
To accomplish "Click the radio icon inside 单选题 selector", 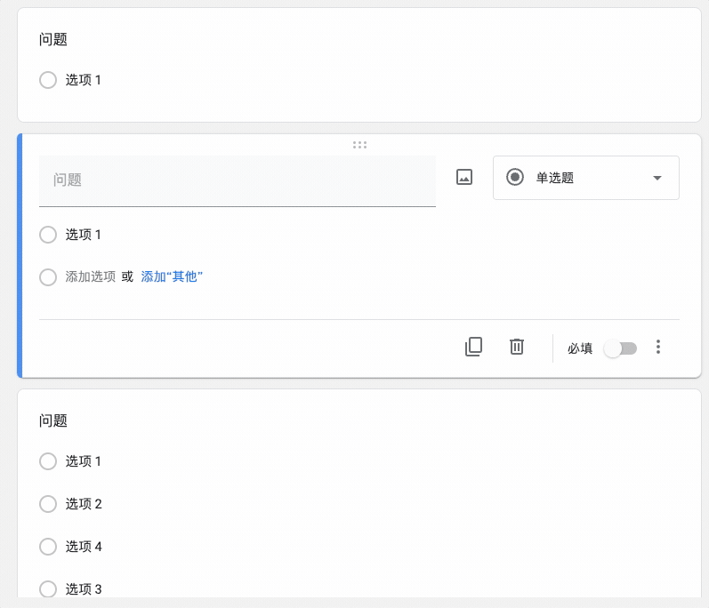I will point(515,177).
